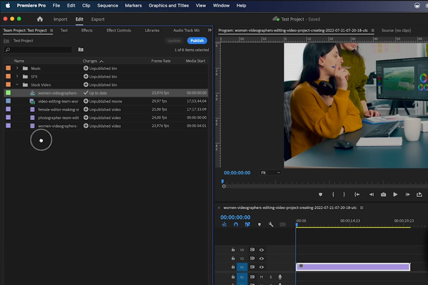
Task: Click the Publish button
Action: pyautogui.click(x=196, y=41)
